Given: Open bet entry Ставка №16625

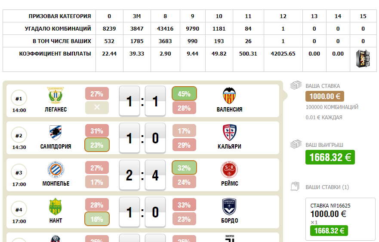Looking at the screenshot, I should point(340,219).
